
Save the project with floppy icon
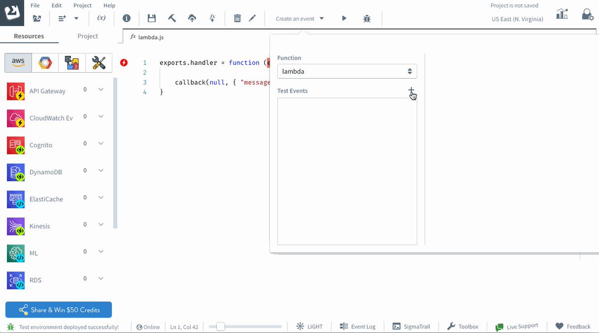pos(152,18)
